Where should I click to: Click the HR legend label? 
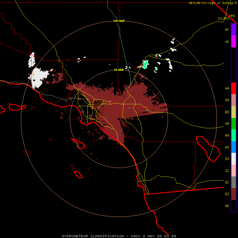227,124
